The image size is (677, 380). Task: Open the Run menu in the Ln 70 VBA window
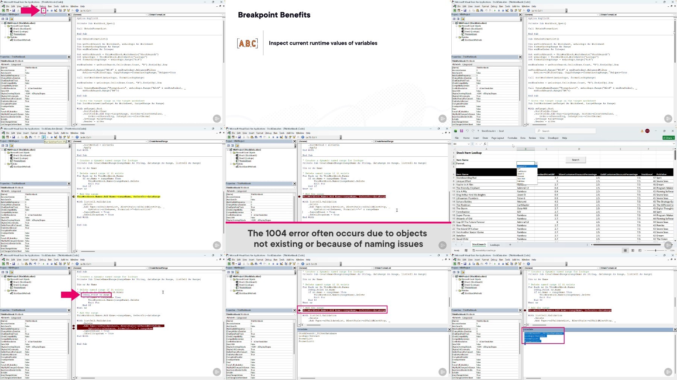[x=275, y=133]
